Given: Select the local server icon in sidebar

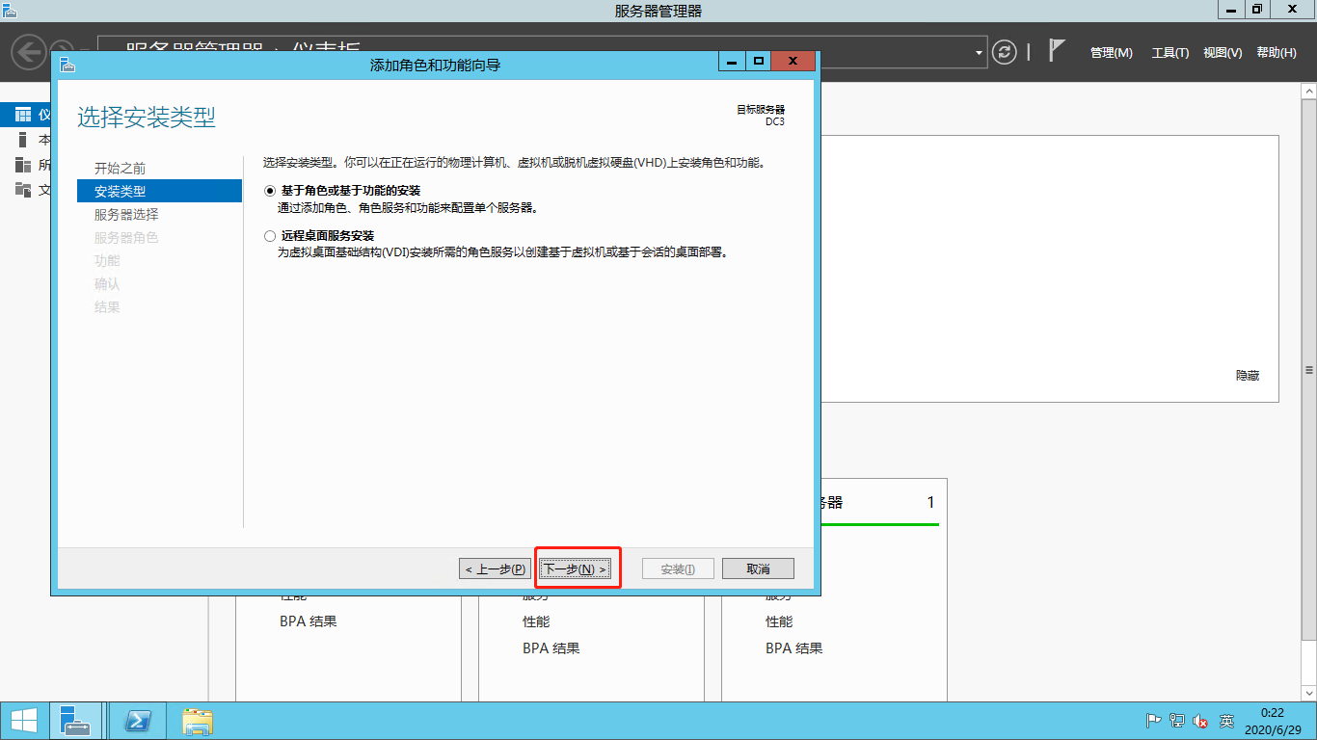Looking at the screenshot, I should pos(23,140).
